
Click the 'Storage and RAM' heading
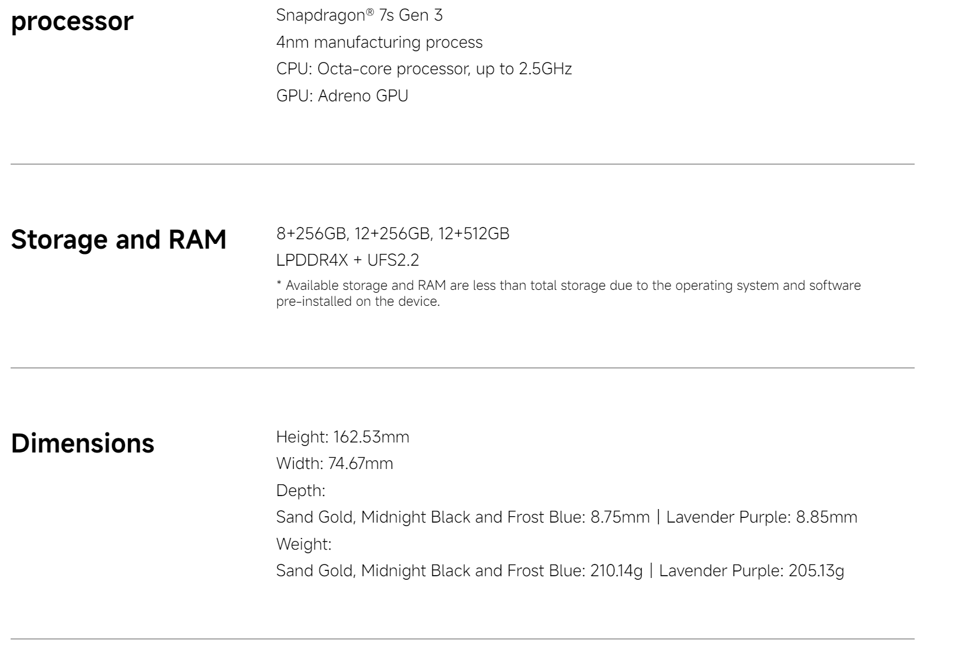pyautogui.click(x=119, y=239)
